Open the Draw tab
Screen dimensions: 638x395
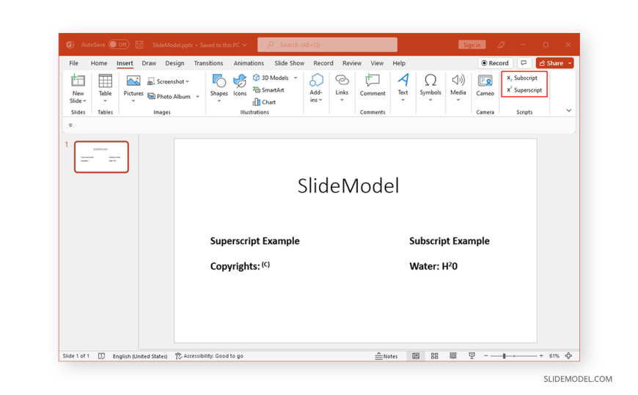pyautogui.click(x=149, y=63)
